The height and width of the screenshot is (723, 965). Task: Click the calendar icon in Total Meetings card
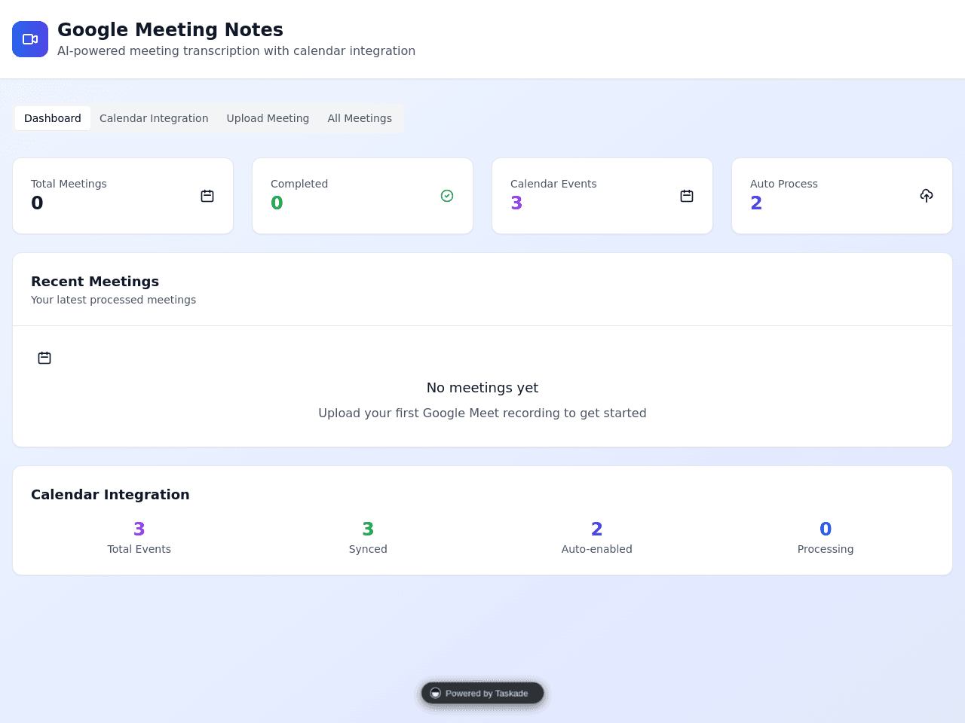(207, 196)
